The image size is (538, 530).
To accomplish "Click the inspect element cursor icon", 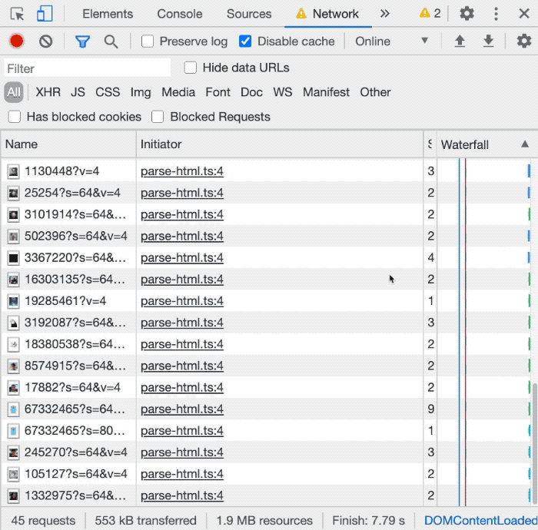I will click(18, 14).
